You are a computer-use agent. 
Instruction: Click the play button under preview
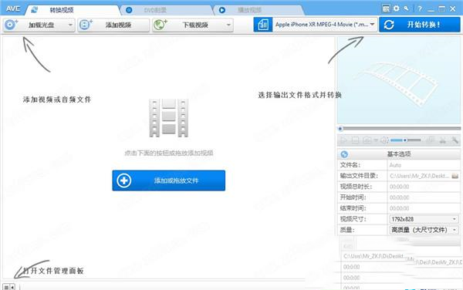(343, 140)
